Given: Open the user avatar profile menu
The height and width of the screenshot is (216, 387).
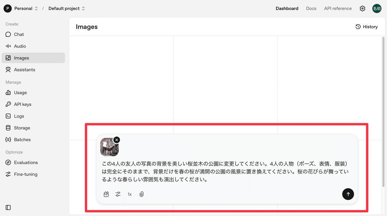Looking at the screenshot, I should tap(377, 9).
